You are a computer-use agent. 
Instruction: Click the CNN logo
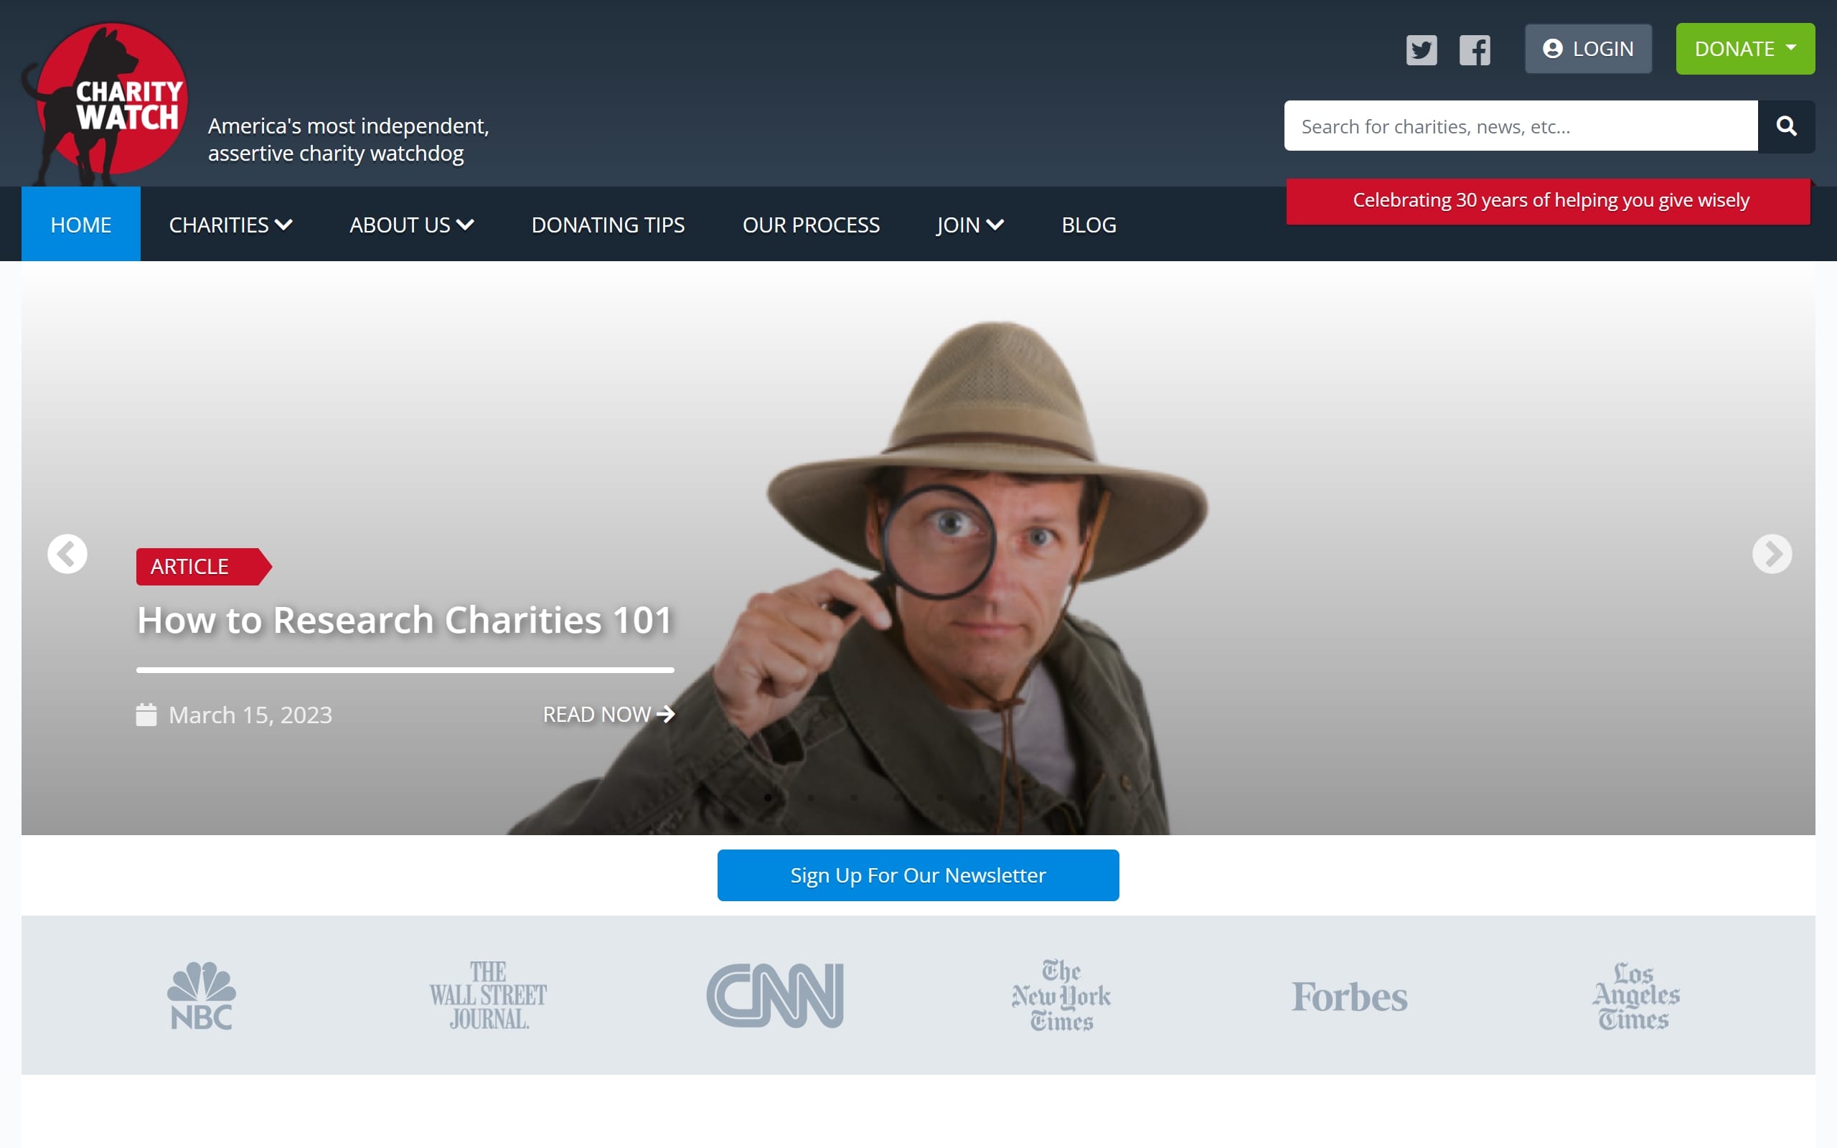point(775,995)
